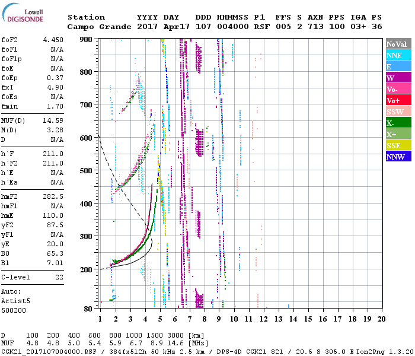Screen dimensions: 415x356
Task: Click the B0 value 65.3
Action: (x=55, y=253)
